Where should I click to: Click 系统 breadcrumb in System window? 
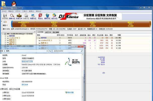pyautogui.click(x=8, y=51)
